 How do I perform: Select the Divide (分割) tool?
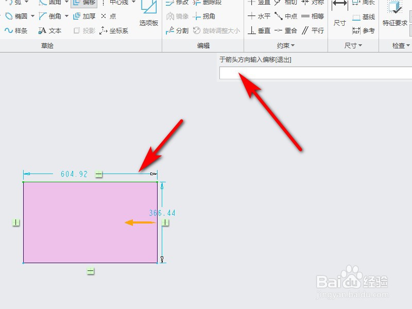[177, 31]
